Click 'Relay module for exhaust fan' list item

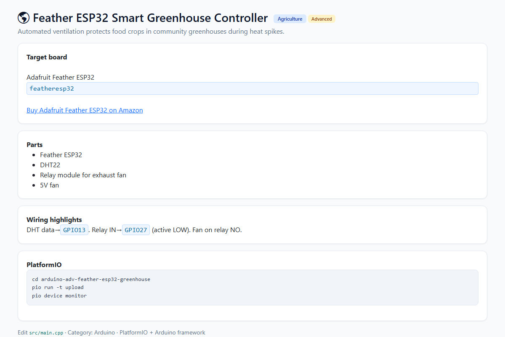click(x=83, y=175)
